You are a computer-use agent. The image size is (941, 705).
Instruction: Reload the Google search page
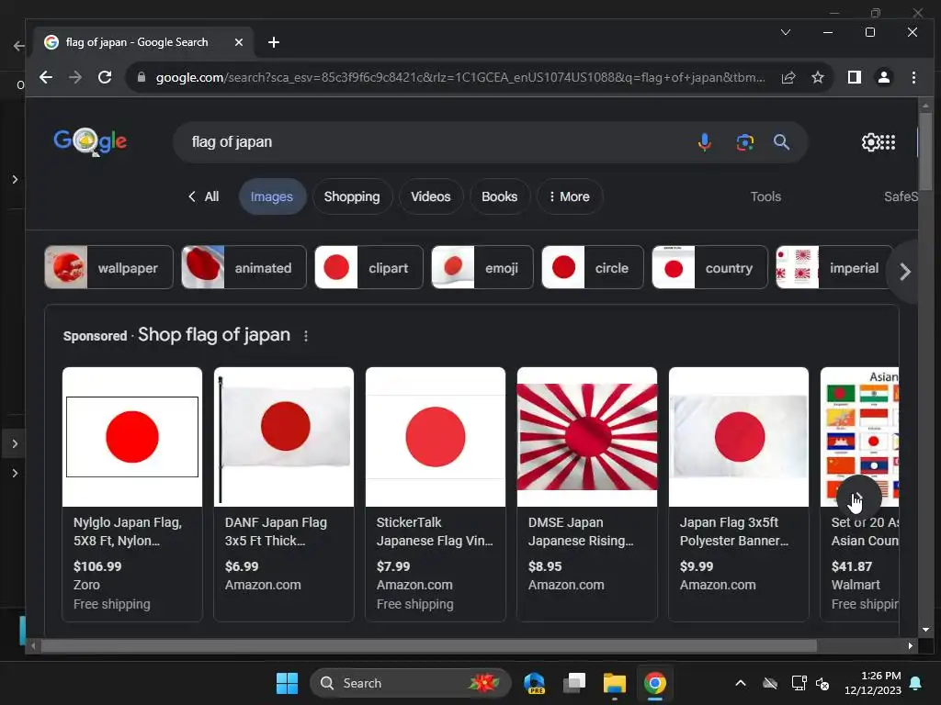105,77
